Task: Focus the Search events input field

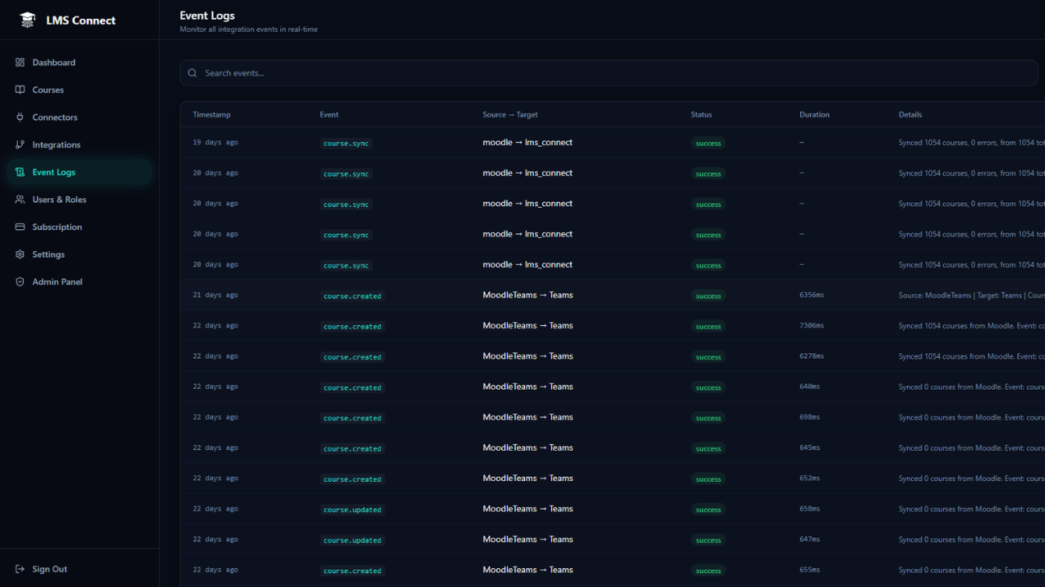Action: click(x=612, y=73)
